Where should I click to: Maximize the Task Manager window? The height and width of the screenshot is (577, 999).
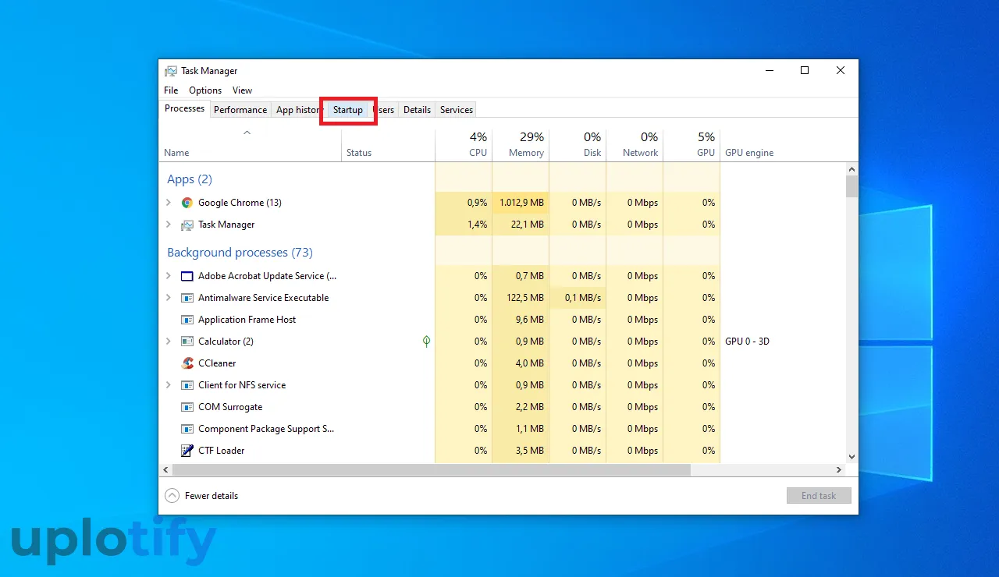[x=805, y=70]
